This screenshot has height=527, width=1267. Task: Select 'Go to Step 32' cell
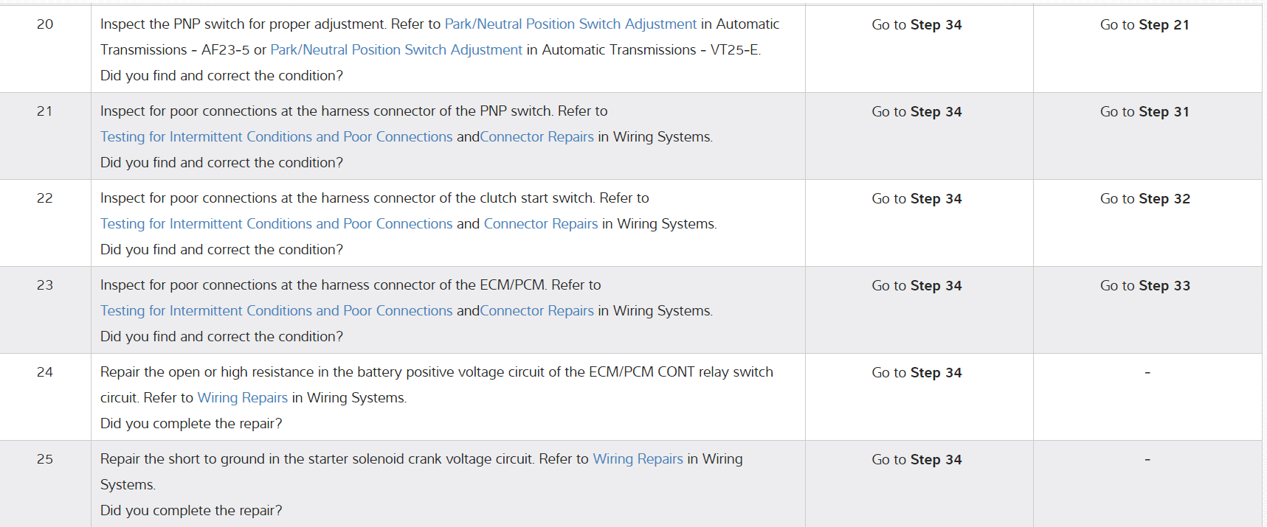[1145, 199]
